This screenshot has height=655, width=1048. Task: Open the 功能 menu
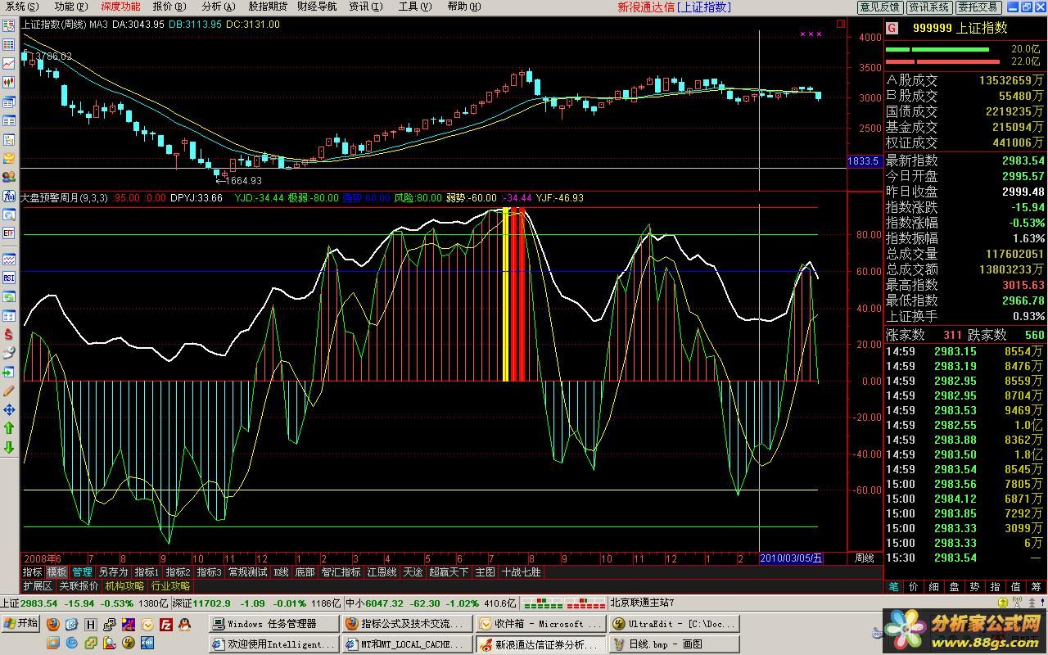point(70,7)
